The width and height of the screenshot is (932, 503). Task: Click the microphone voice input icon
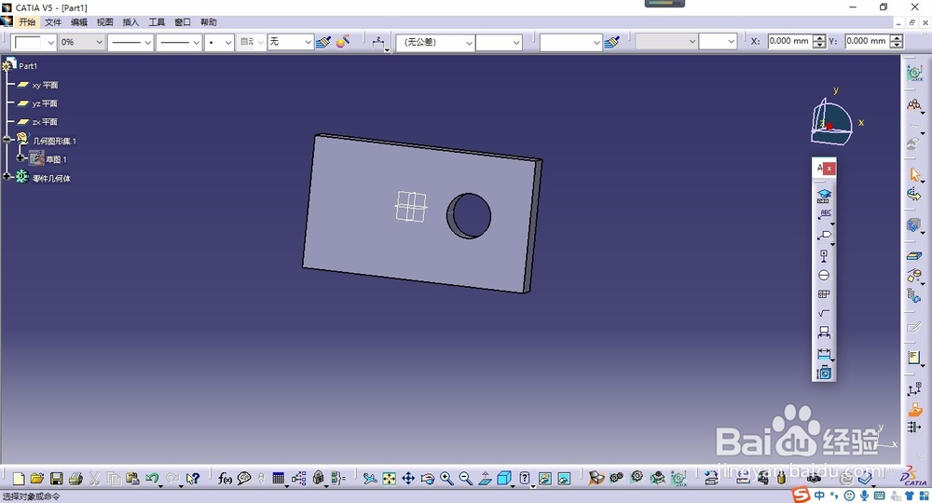864,496
